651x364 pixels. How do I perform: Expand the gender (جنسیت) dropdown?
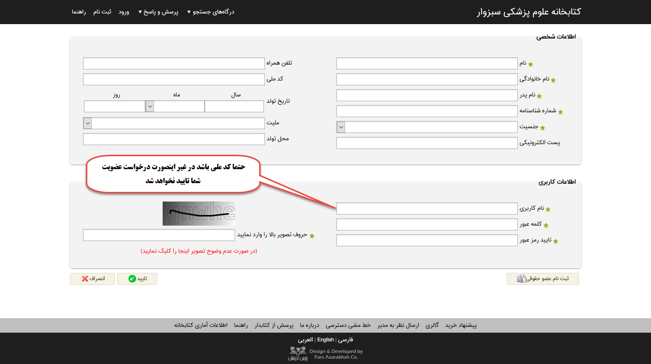tap(341, 127)
